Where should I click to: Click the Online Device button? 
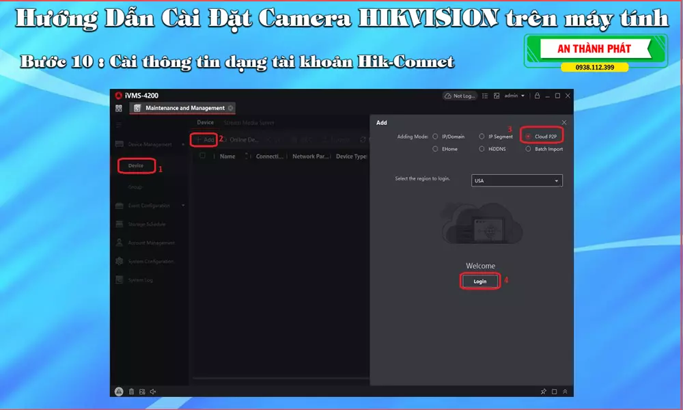(x=241, y=140)
